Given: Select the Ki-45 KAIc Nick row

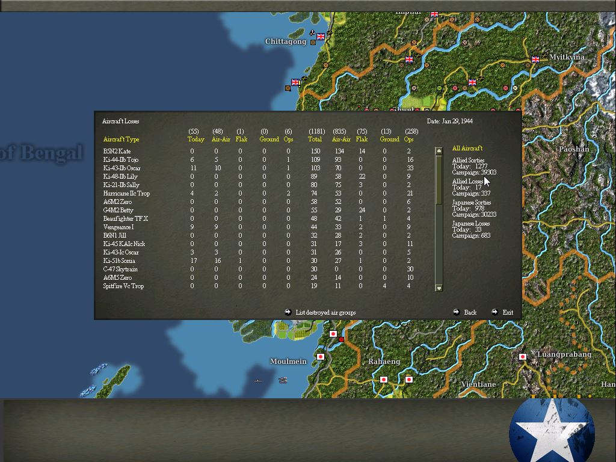Looking at the screenshot, I should pyautogui.click(x=259, y=244).
